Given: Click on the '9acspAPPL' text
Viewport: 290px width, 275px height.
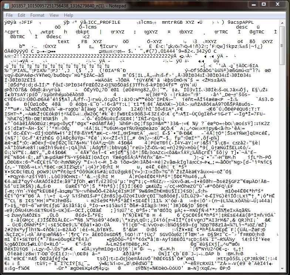Looking at the screenshot, I should pos(240,22).
